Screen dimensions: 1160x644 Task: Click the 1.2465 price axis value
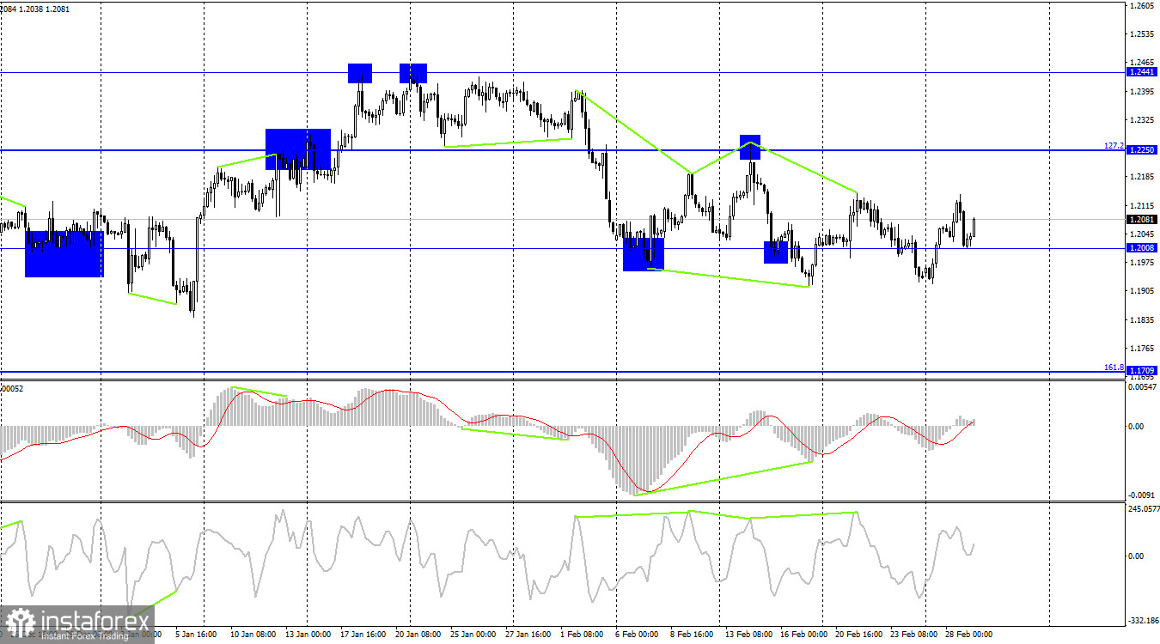[x=1142, y=63]
